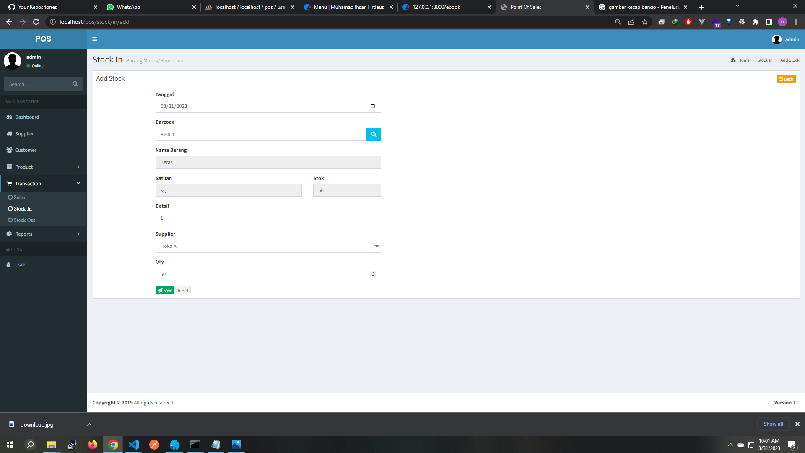Open download.jpg options chevron
The width and height of the screenshot is (805, 453).
click(x=89, y=424)
